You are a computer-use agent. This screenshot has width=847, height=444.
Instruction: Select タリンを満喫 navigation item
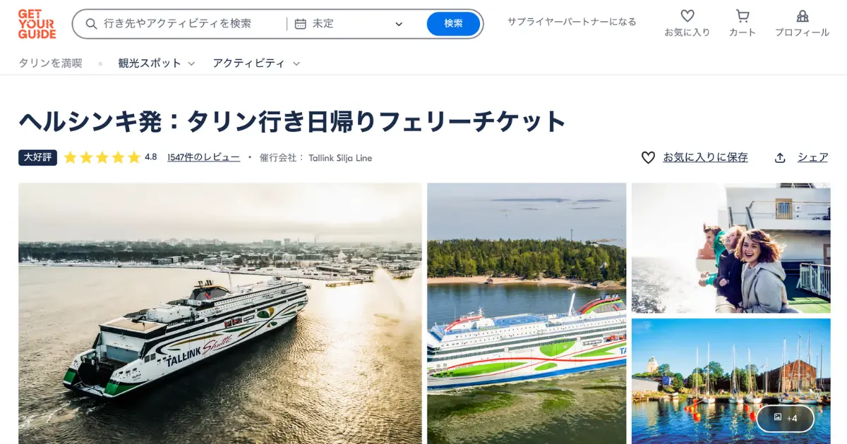[50, 63]
